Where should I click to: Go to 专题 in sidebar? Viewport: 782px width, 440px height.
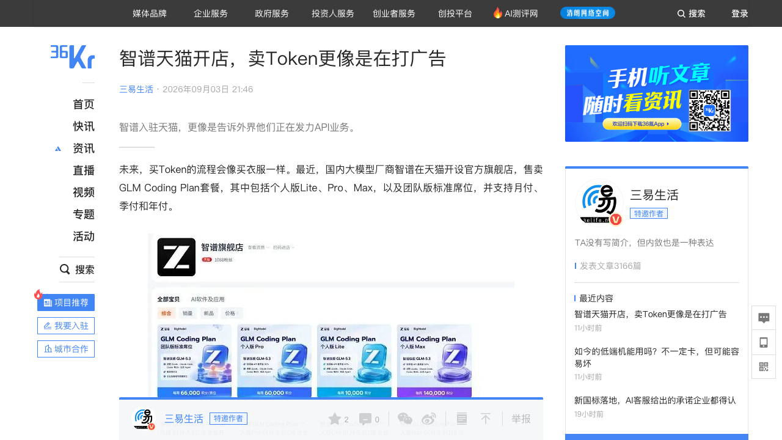point(84,215)
